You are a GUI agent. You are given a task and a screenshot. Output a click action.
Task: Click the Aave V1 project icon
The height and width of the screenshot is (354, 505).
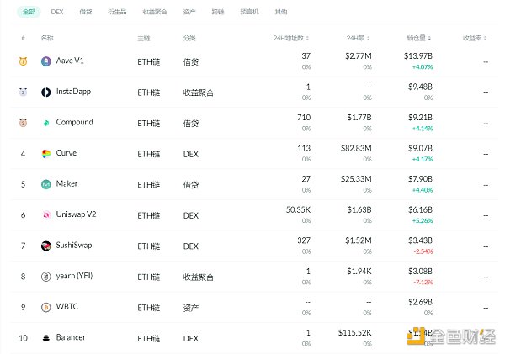coord(45,61)
